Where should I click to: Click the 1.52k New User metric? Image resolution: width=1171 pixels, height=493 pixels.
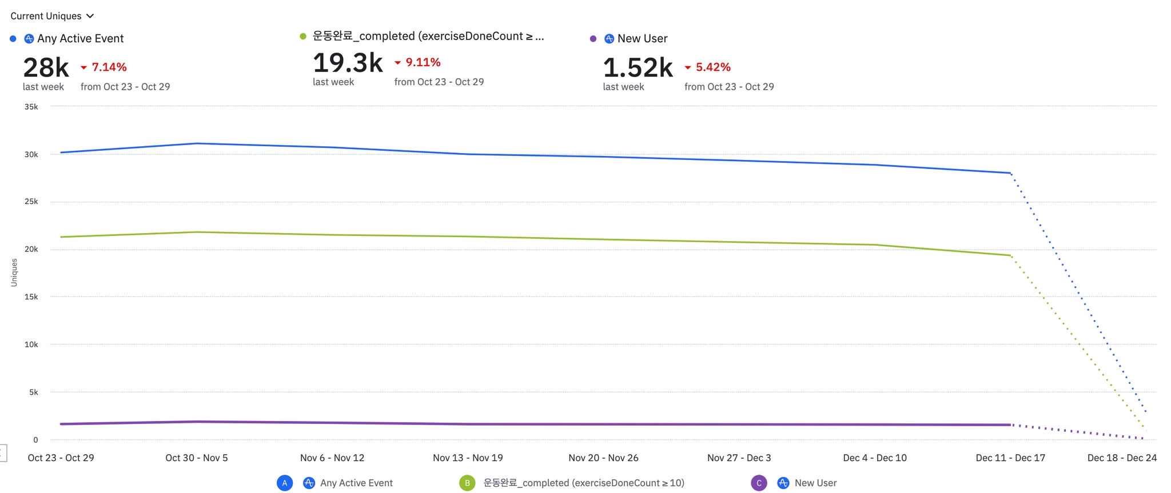click(x=638, y=67)
